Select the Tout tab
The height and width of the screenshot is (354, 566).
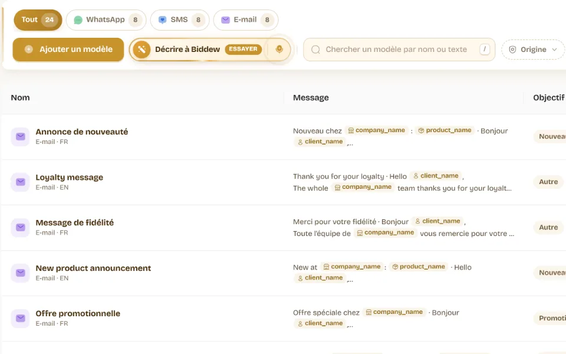tap(38, 20)
